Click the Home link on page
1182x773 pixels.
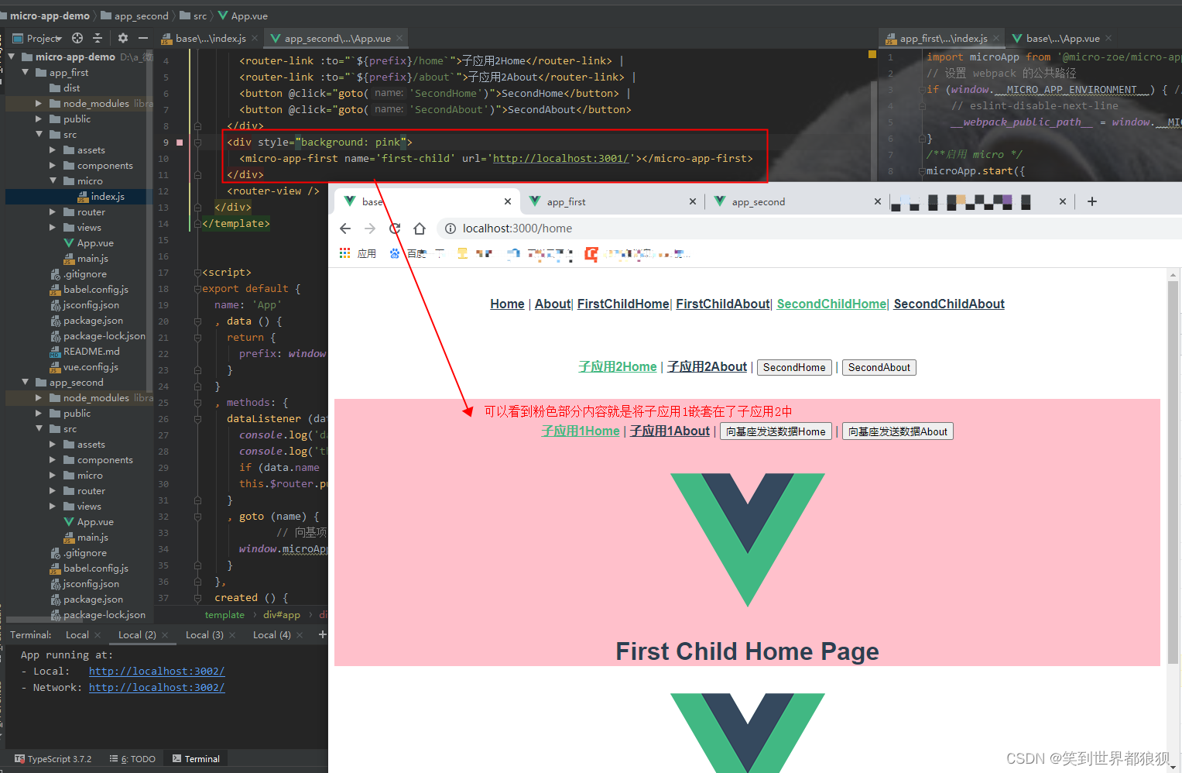point(507,304)
